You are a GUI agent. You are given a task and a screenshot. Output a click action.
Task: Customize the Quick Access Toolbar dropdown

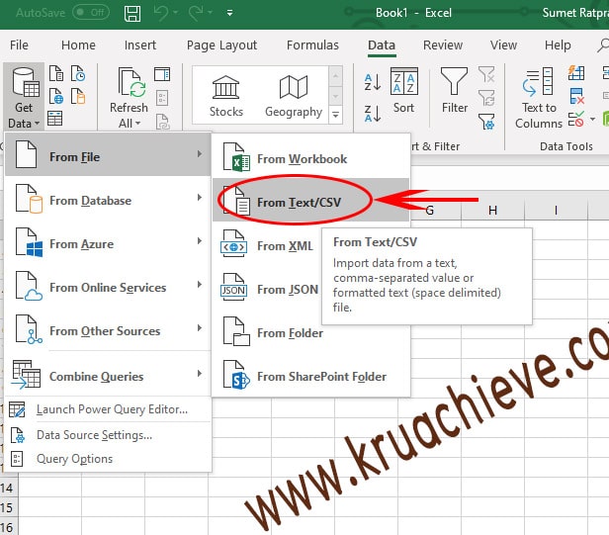(230, 13)
